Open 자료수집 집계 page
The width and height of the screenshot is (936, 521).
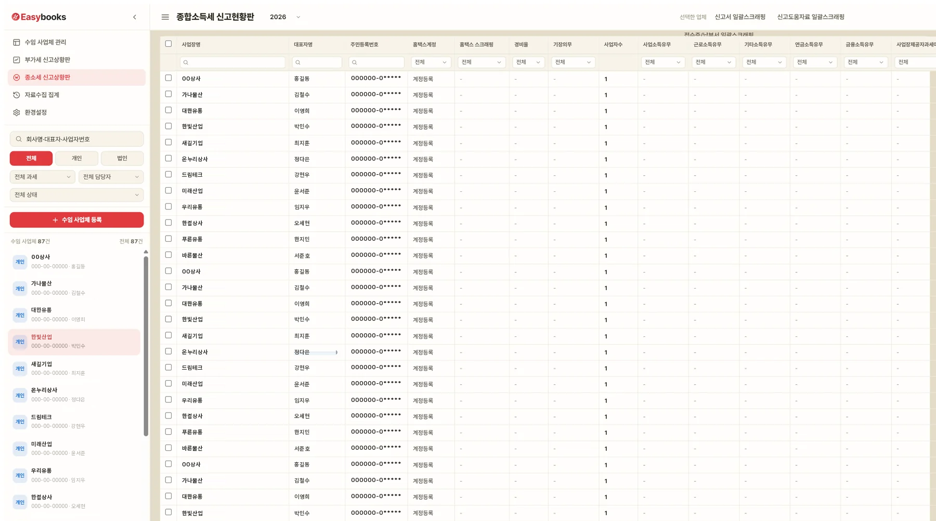76,95
